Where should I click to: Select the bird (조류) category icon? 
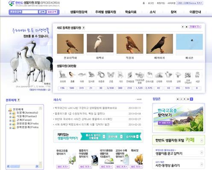(72, 75)
